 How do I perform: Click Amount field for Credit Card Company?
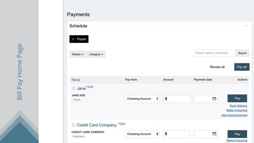(x=177, y=134)
